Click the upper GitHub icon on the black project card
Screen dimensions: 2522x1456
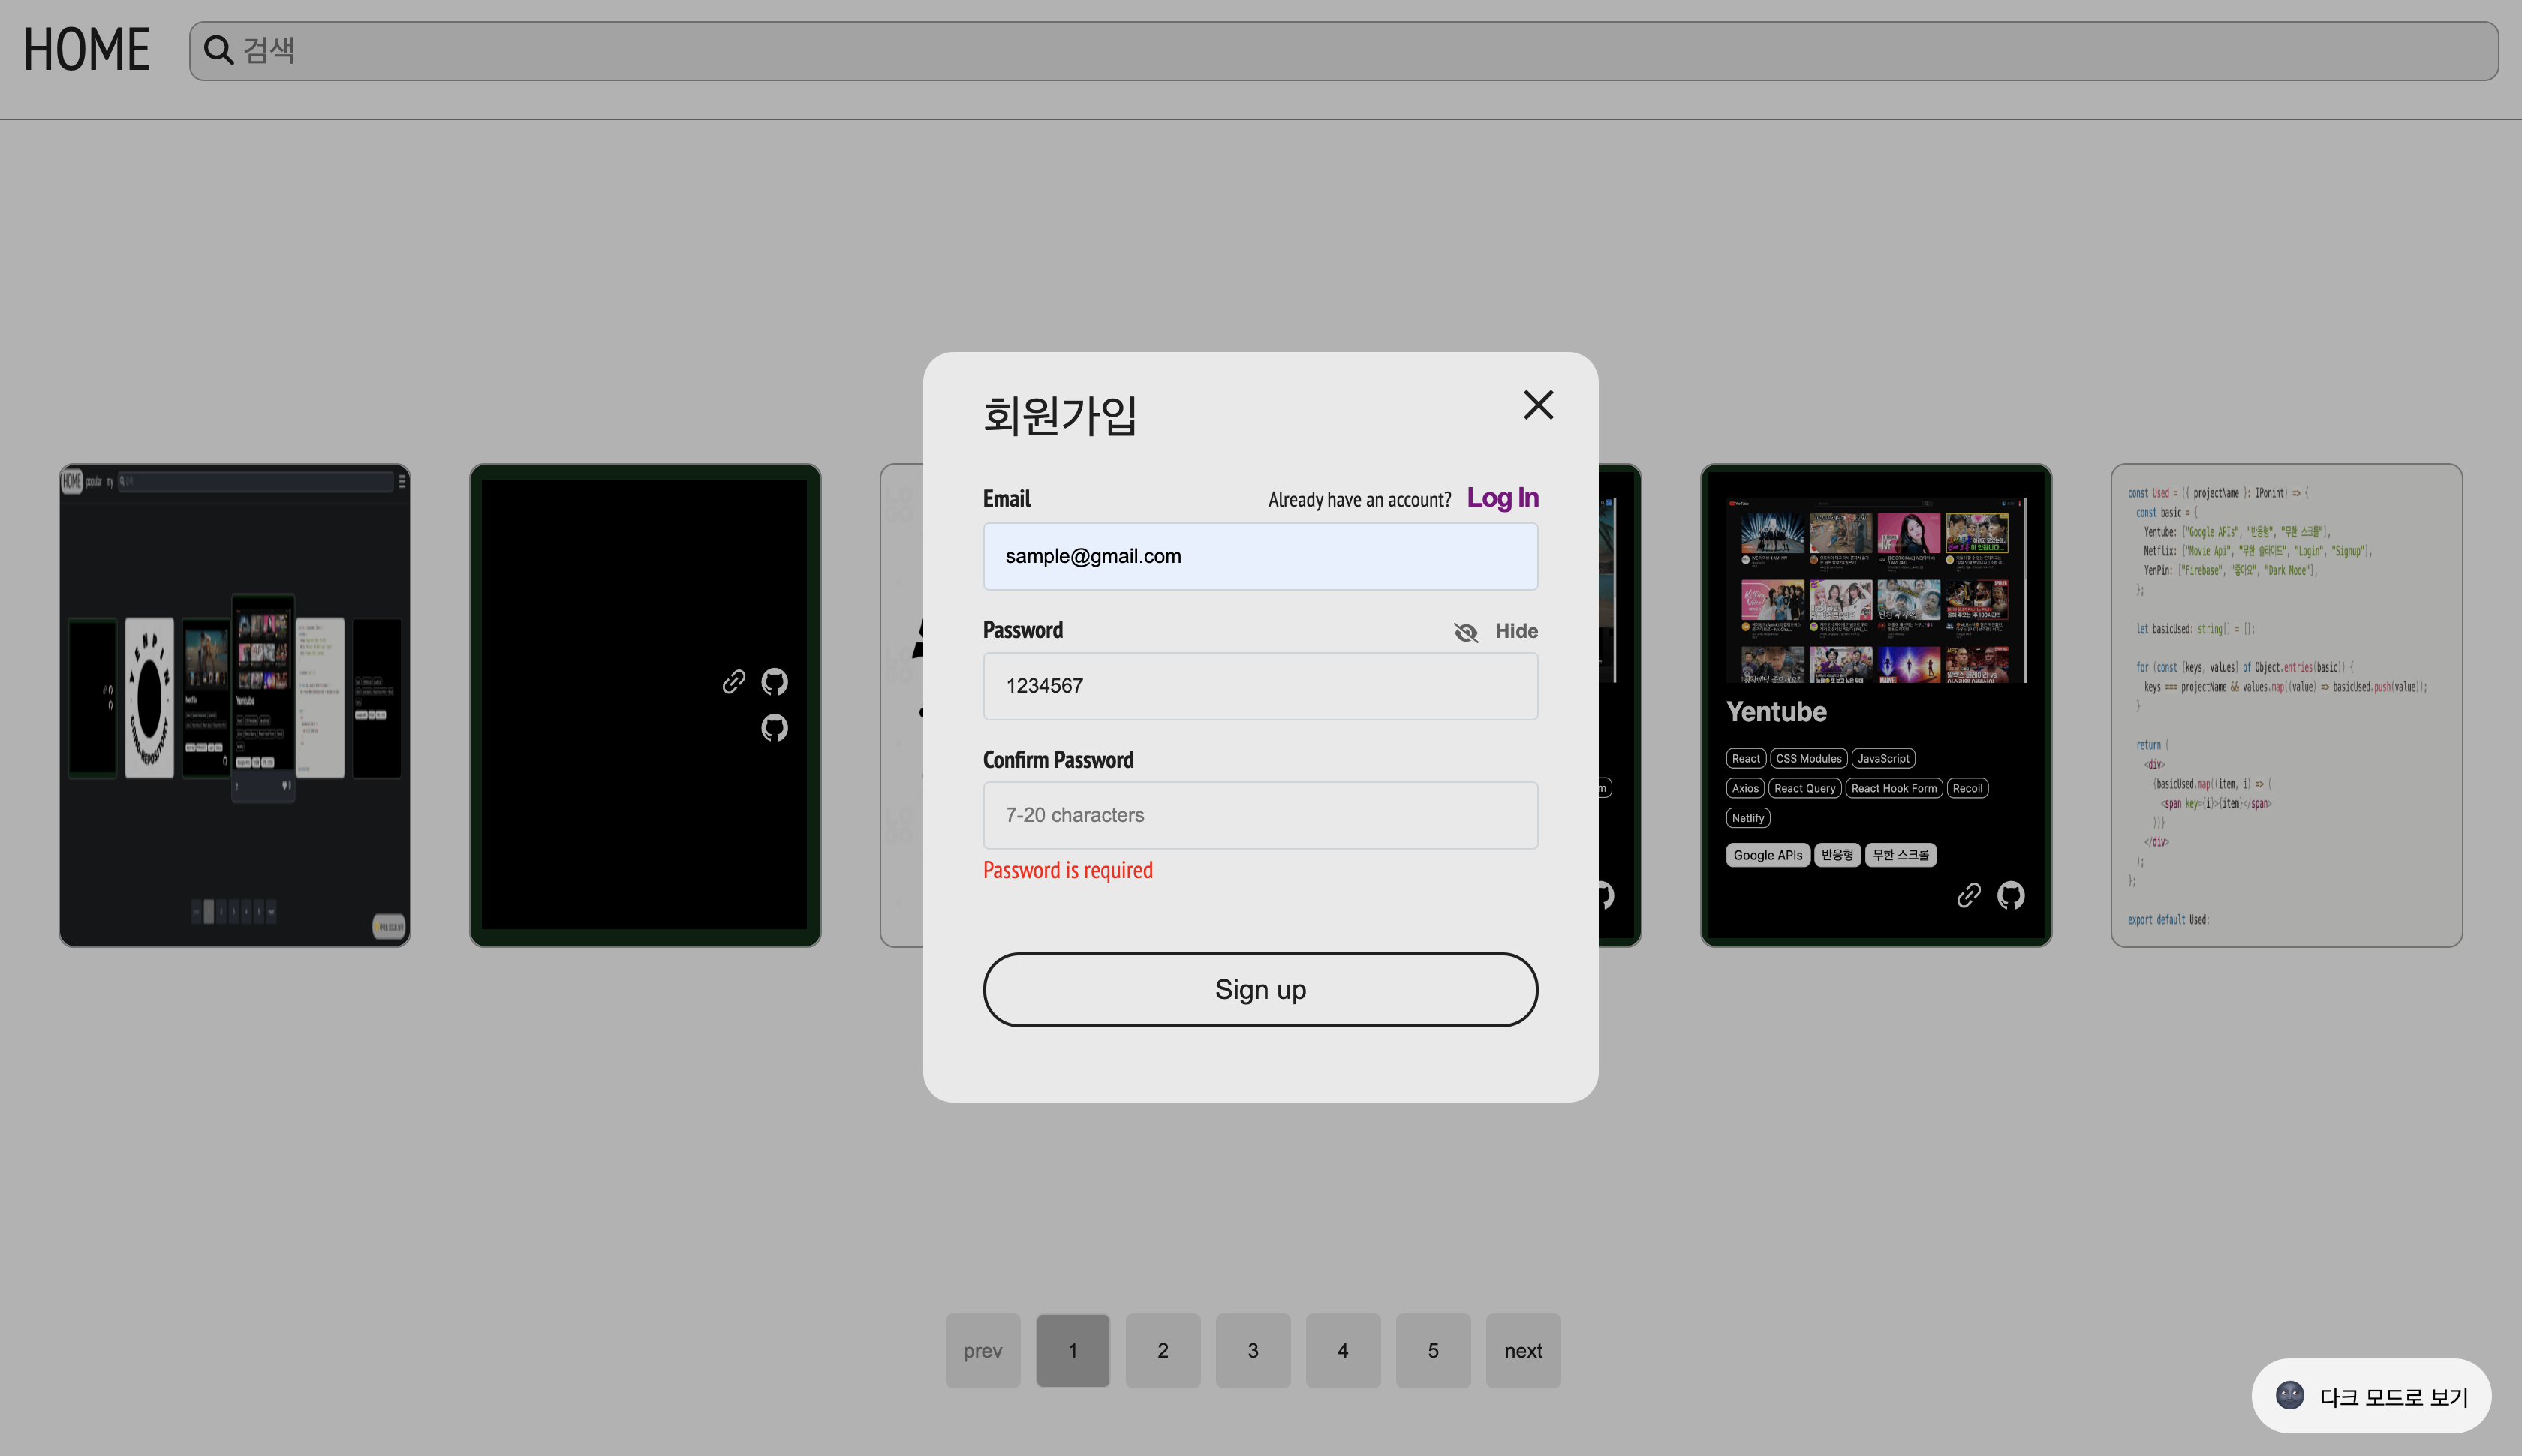pyautogui.click(x=774, y=681)
